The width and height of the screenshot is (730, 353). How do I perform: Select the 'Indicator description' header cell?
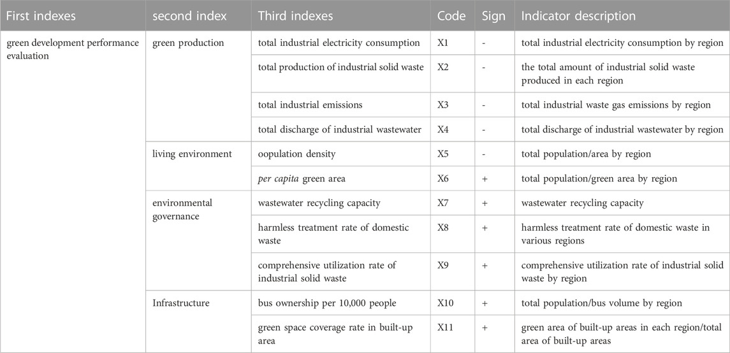pos(622,15)
